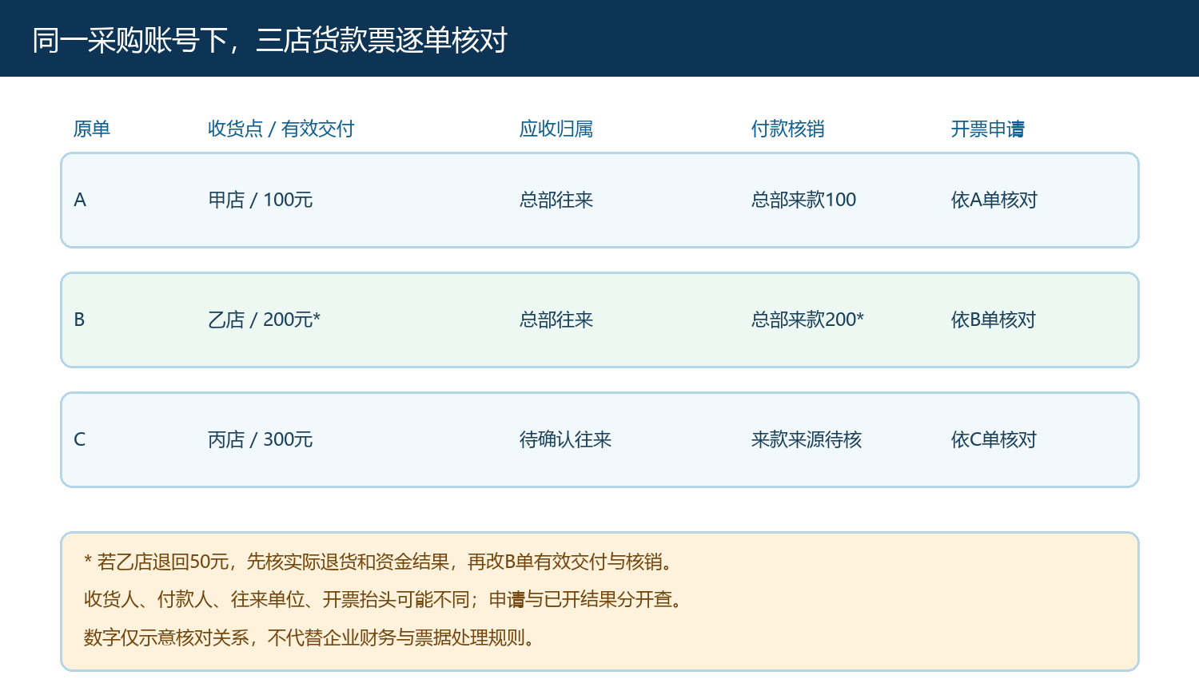Click order A row label
Screen dimensions: 1199x695
pos(80,200)
